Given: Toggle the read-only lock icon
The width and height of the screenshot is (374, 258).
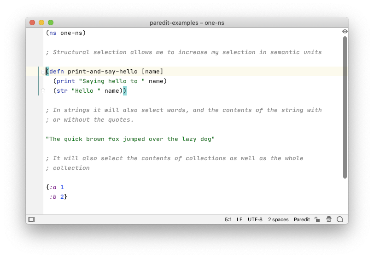Looking at the screenshot, I should [x=317, y=219].
